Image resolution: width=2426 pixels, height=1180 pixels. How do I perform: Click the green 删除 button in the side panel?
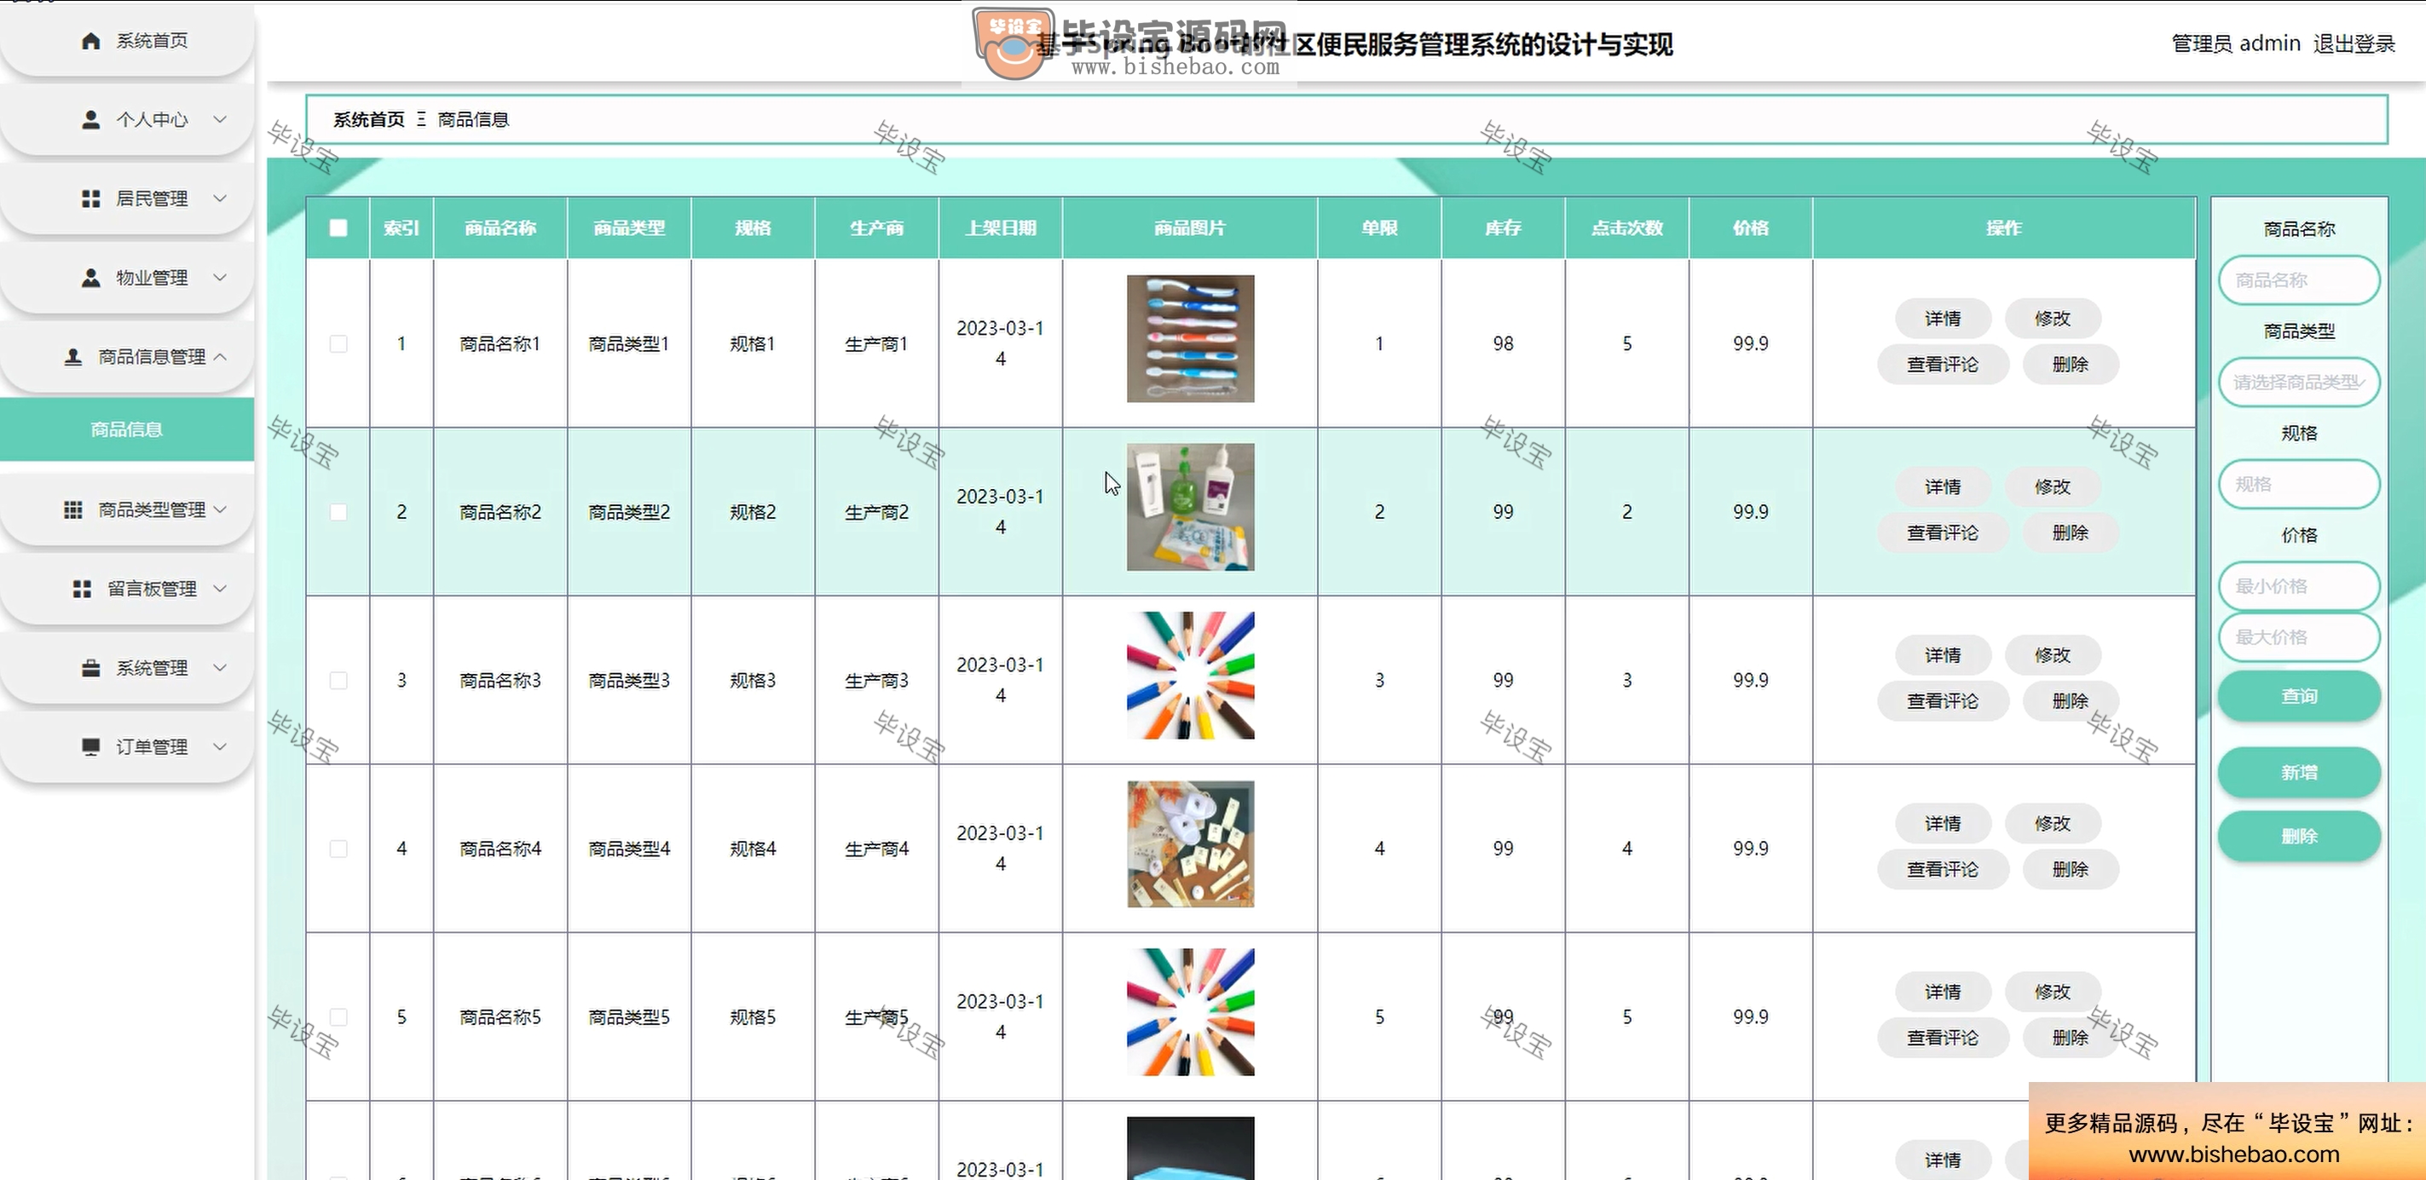2299,837
